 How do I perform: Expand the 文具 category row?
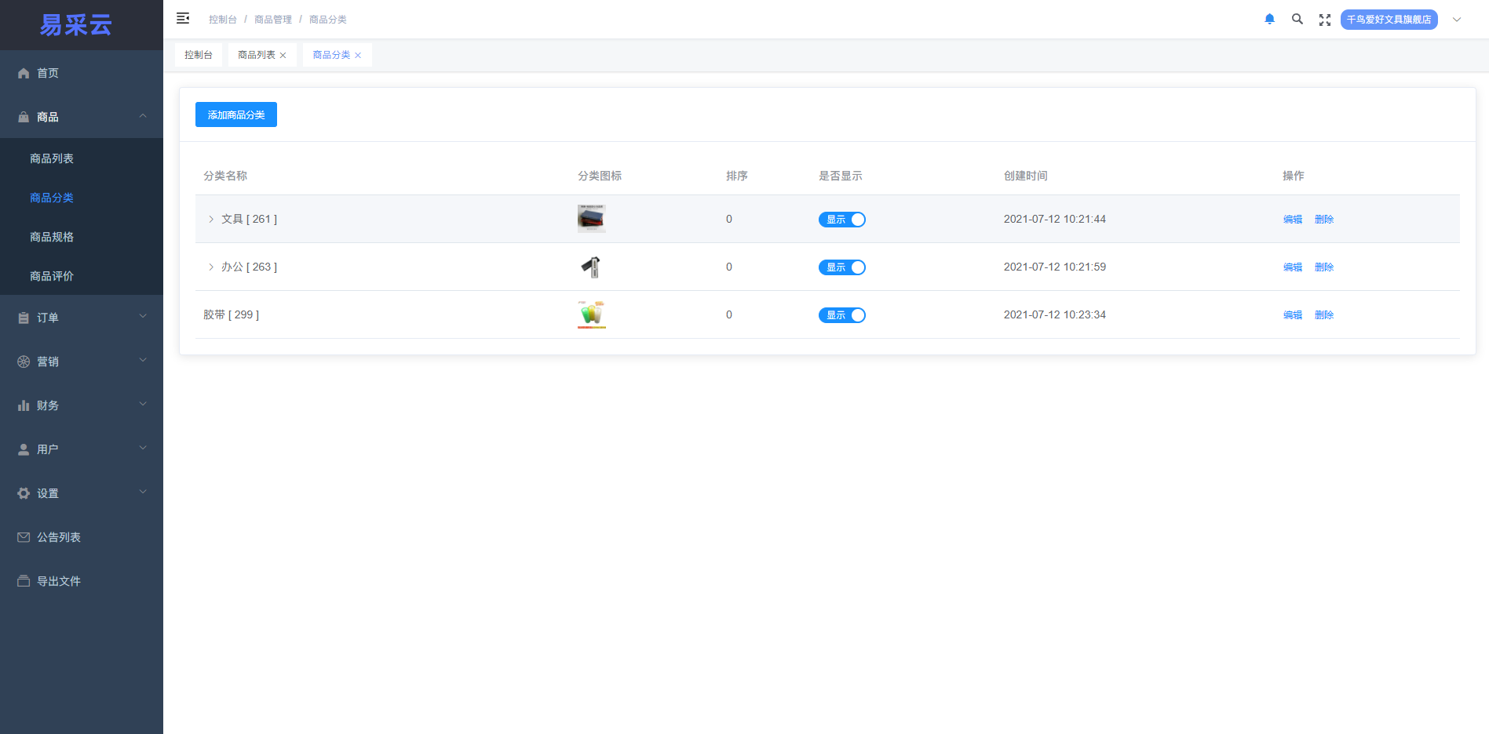[211, 220]
